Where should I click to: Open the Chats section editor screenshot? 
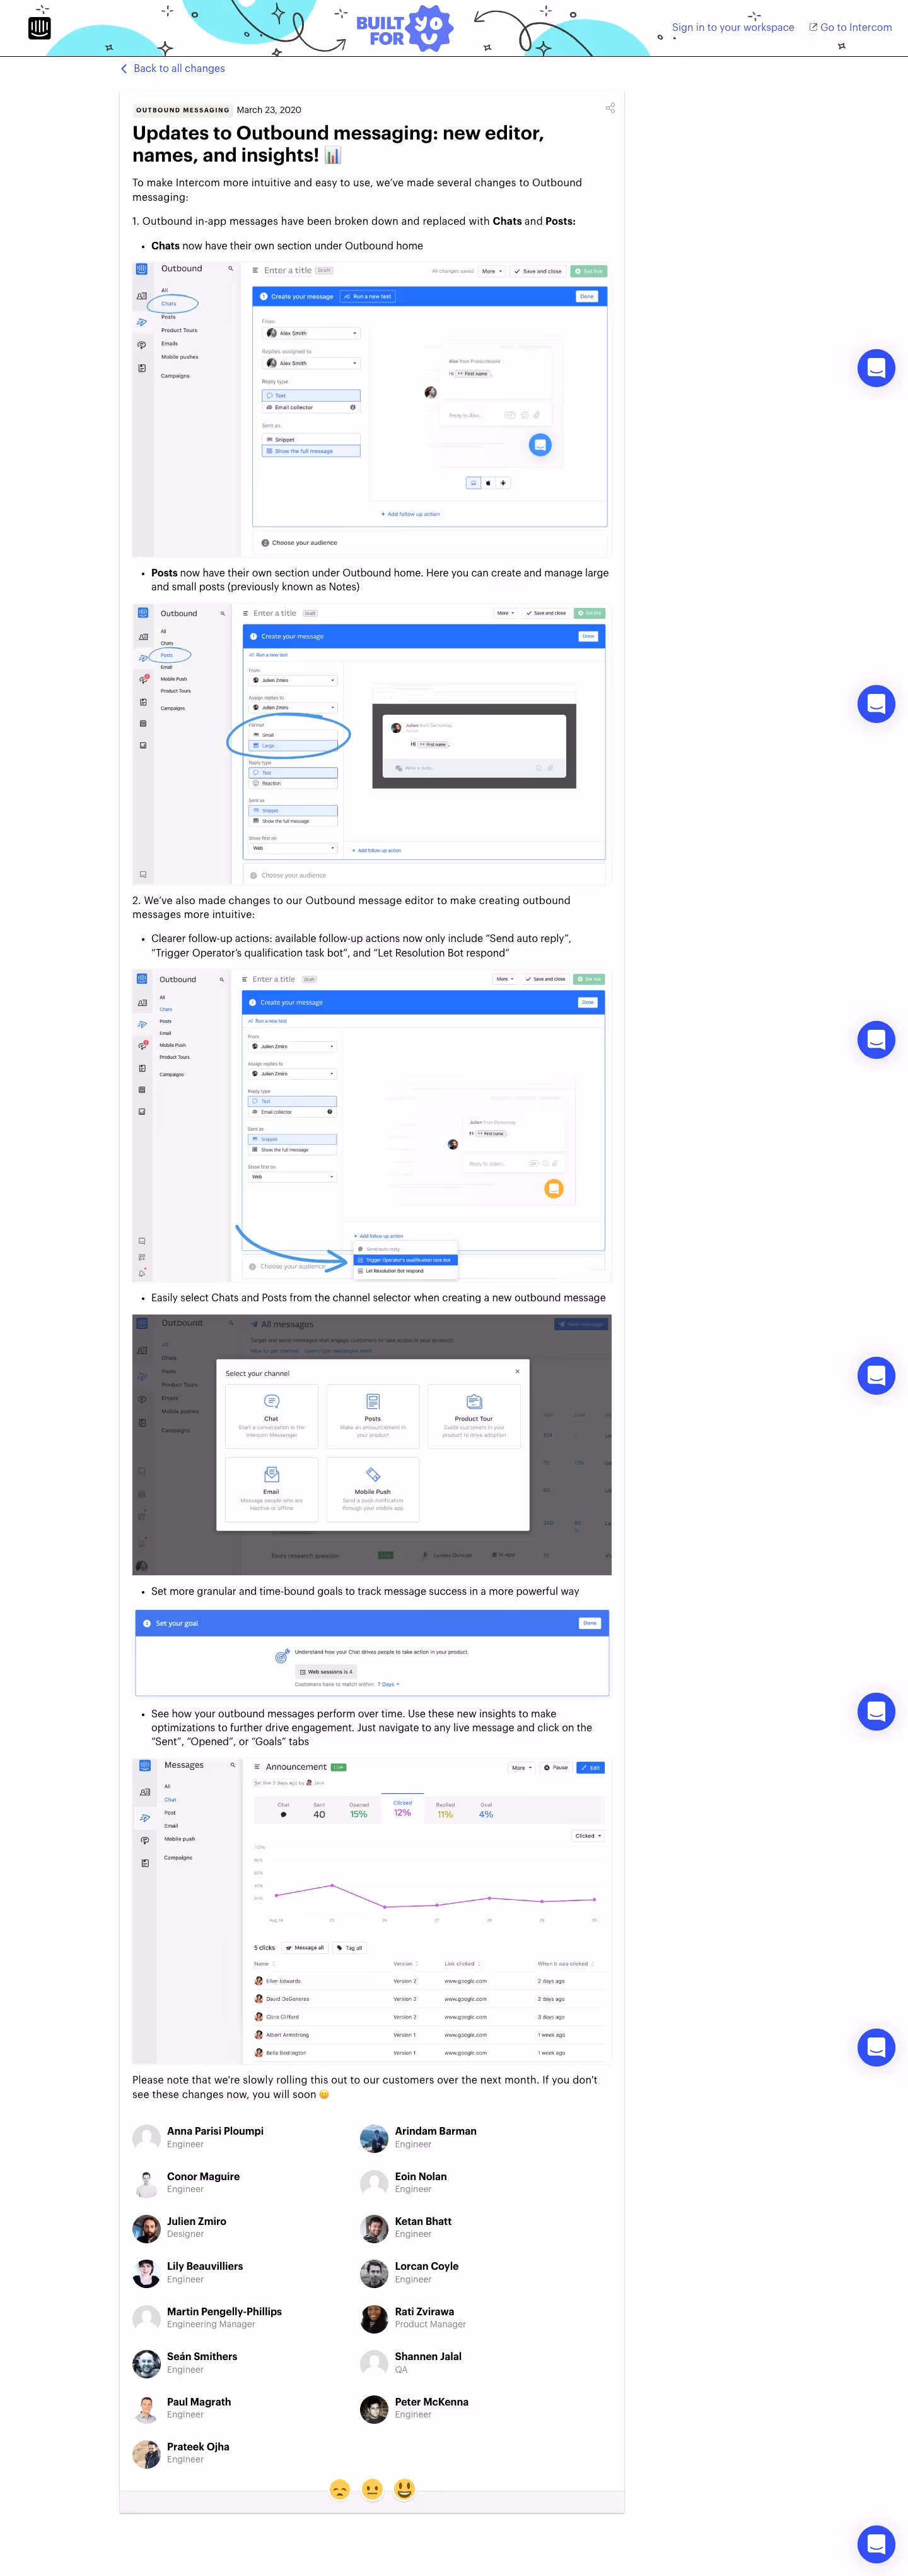pos(371,408)
